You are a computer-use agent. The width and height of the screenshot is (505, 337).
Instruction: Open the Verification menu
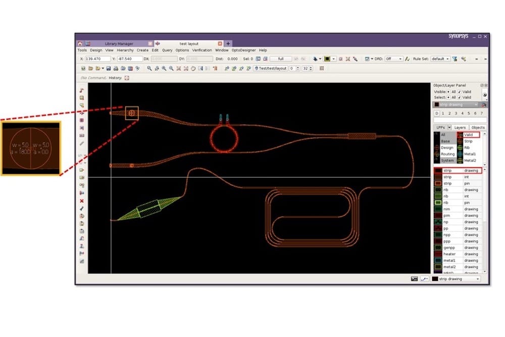click(201, 50)
